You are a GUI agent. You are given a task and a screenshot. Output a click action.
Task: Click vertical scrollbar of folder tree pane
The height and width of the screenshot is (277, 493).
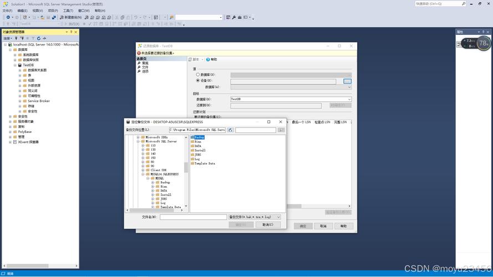pos(186,166)
